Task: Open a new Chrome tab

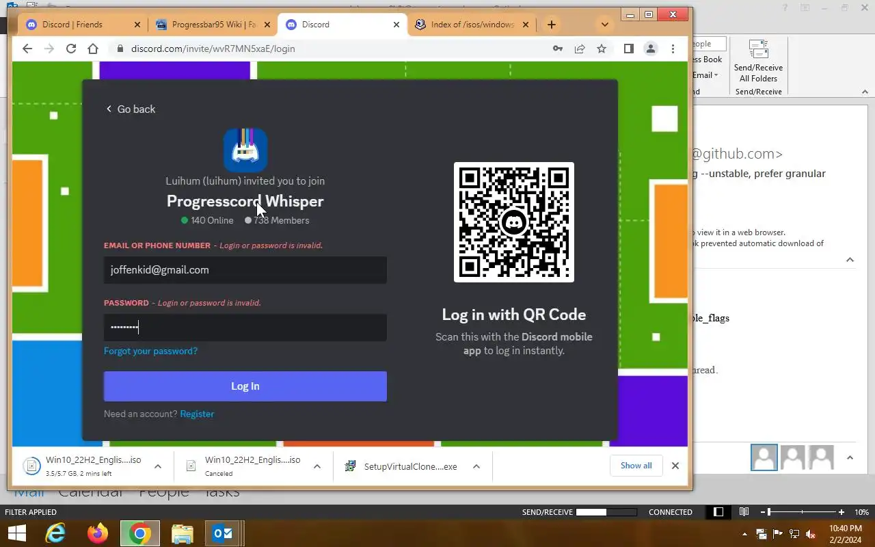Action: coord(552,25)
